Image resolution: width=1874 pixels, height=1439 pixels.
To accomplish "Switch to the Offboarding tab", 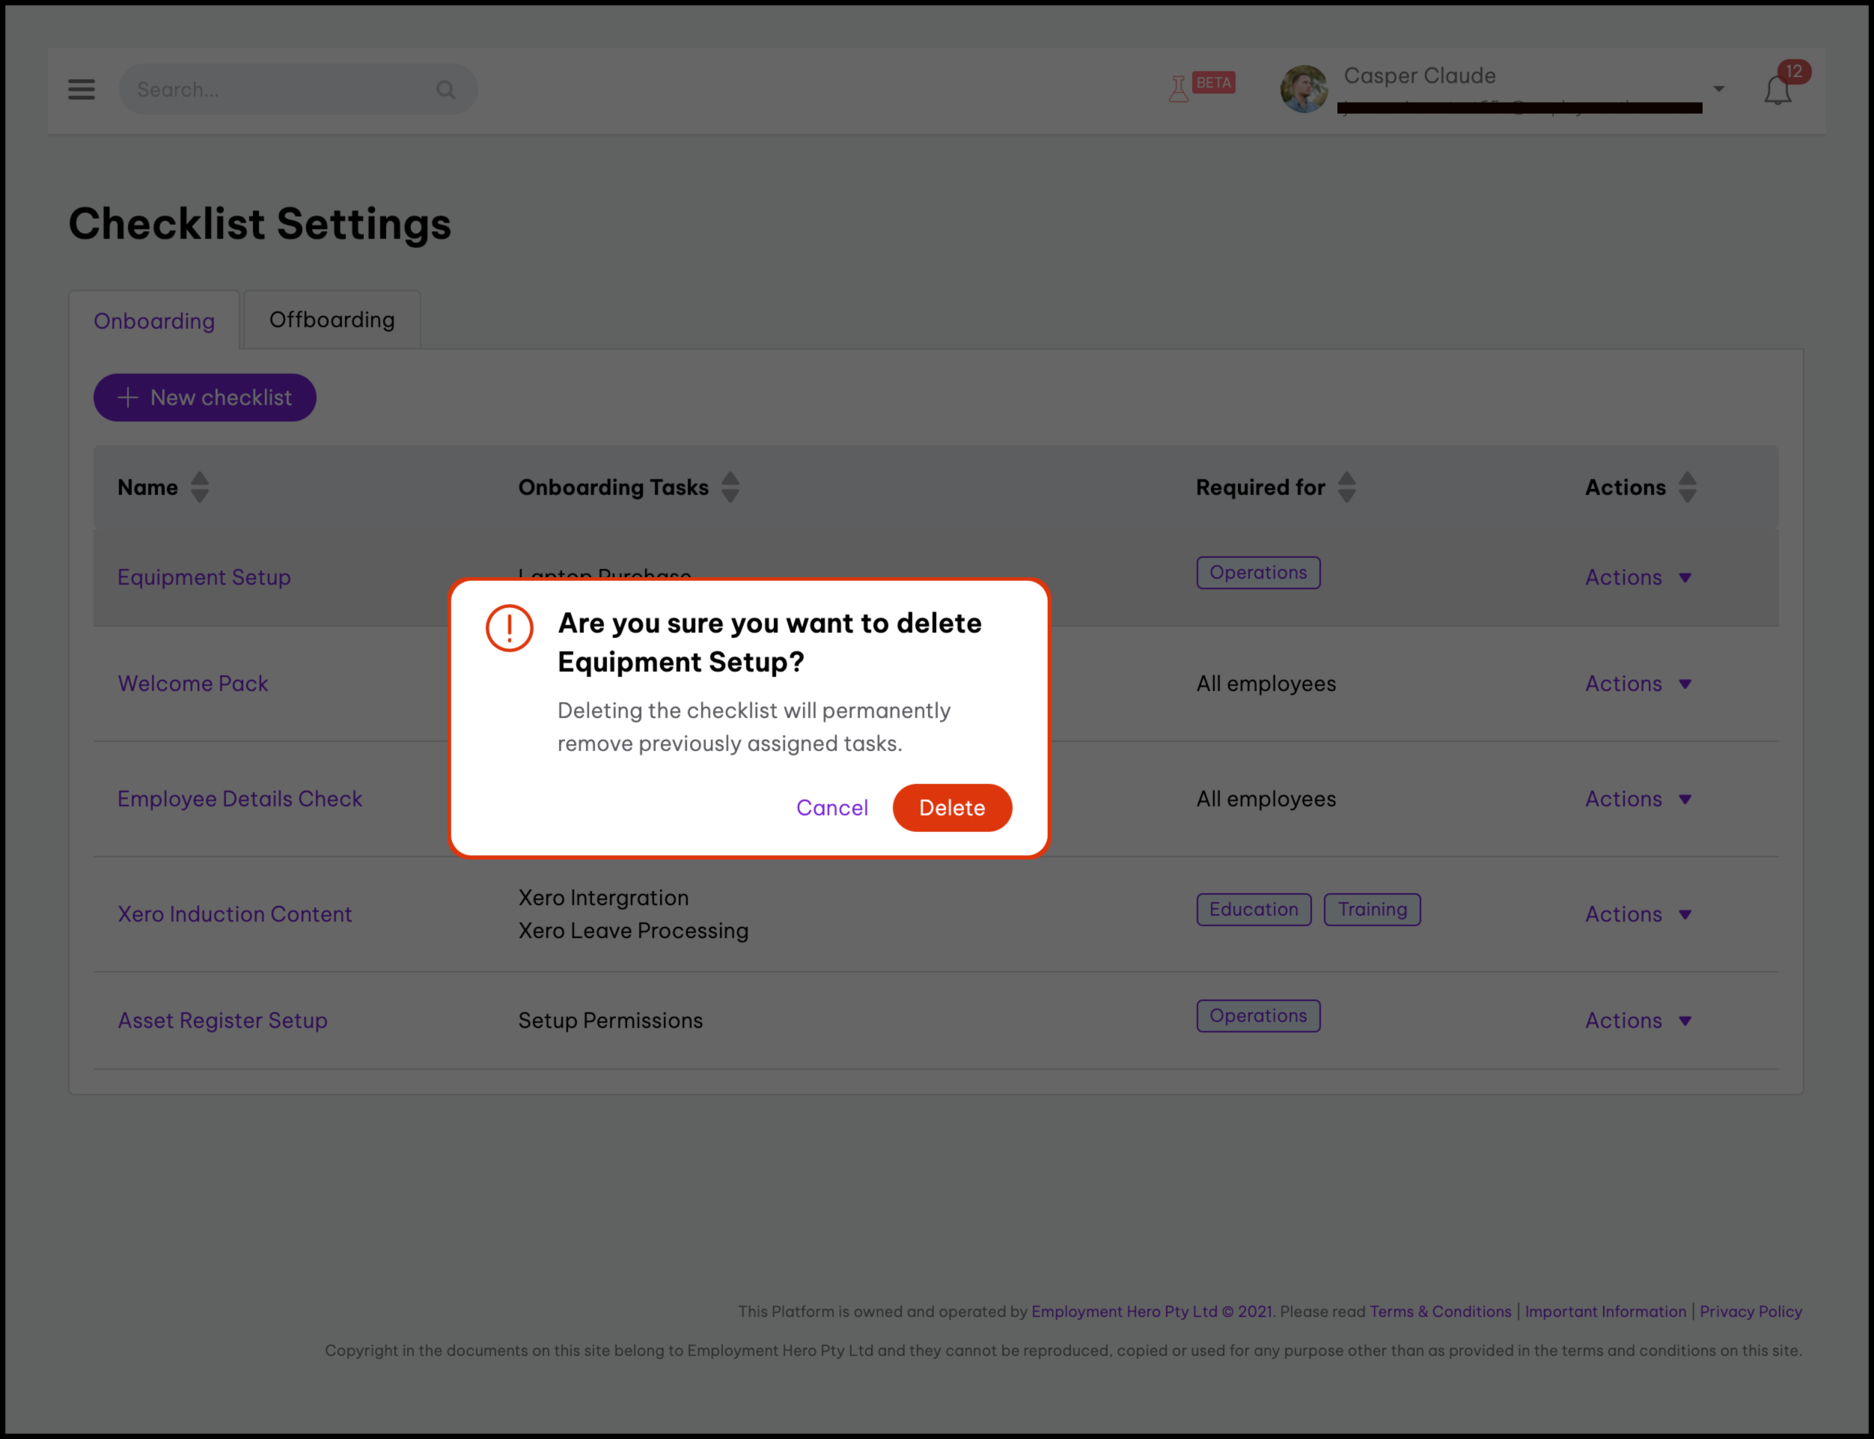I will 332,320.
